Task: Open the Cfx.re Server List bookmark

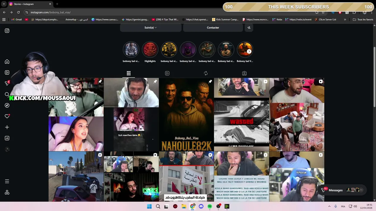Action: coord(325,20)
